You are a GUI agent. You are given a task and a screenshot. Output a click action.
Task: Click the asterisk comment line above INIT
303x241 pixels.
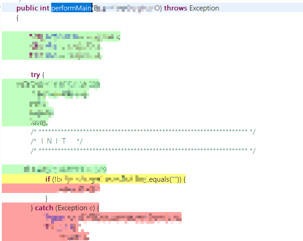pos(143,131)
